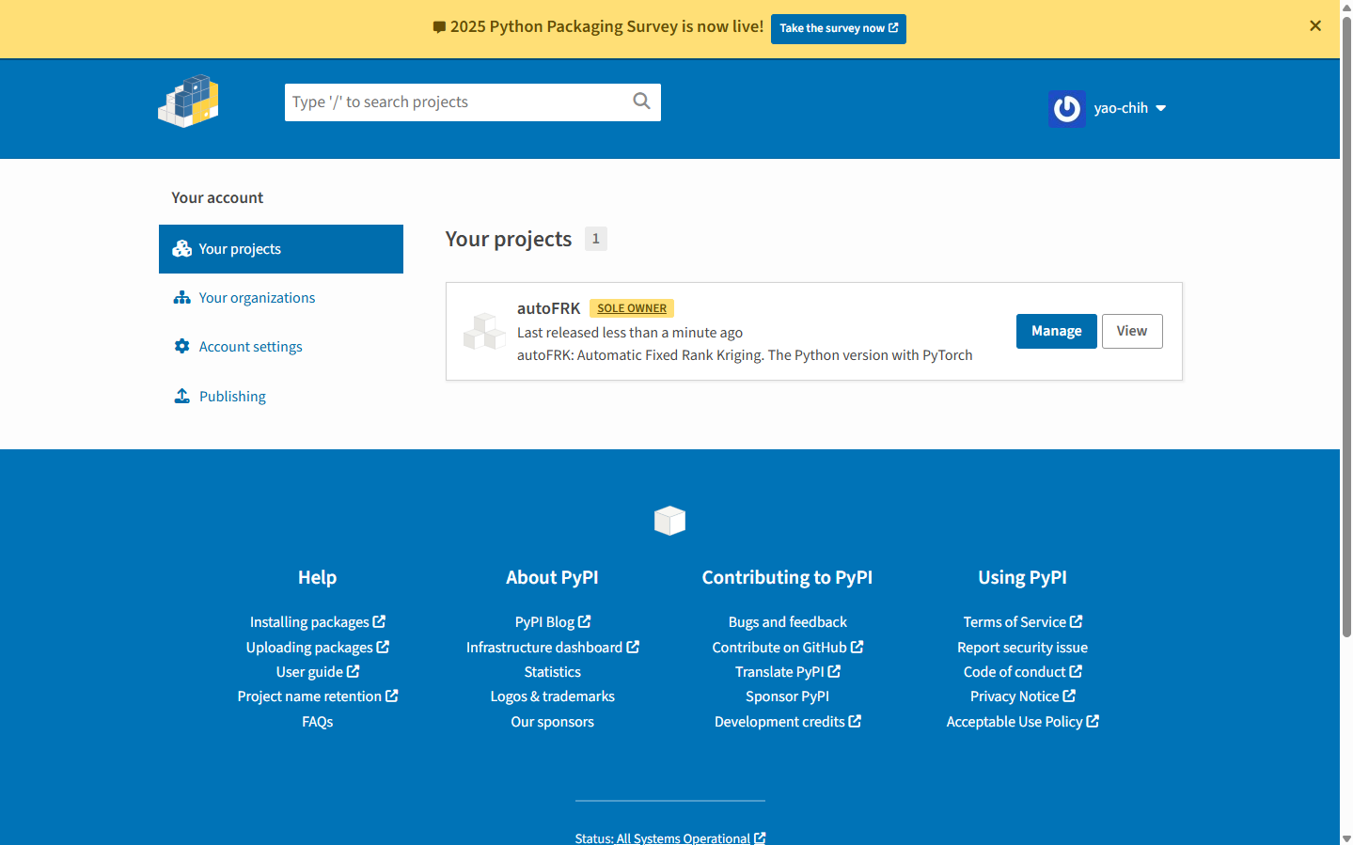
Task: Open the Project name retention link
Action: [318, 696]
